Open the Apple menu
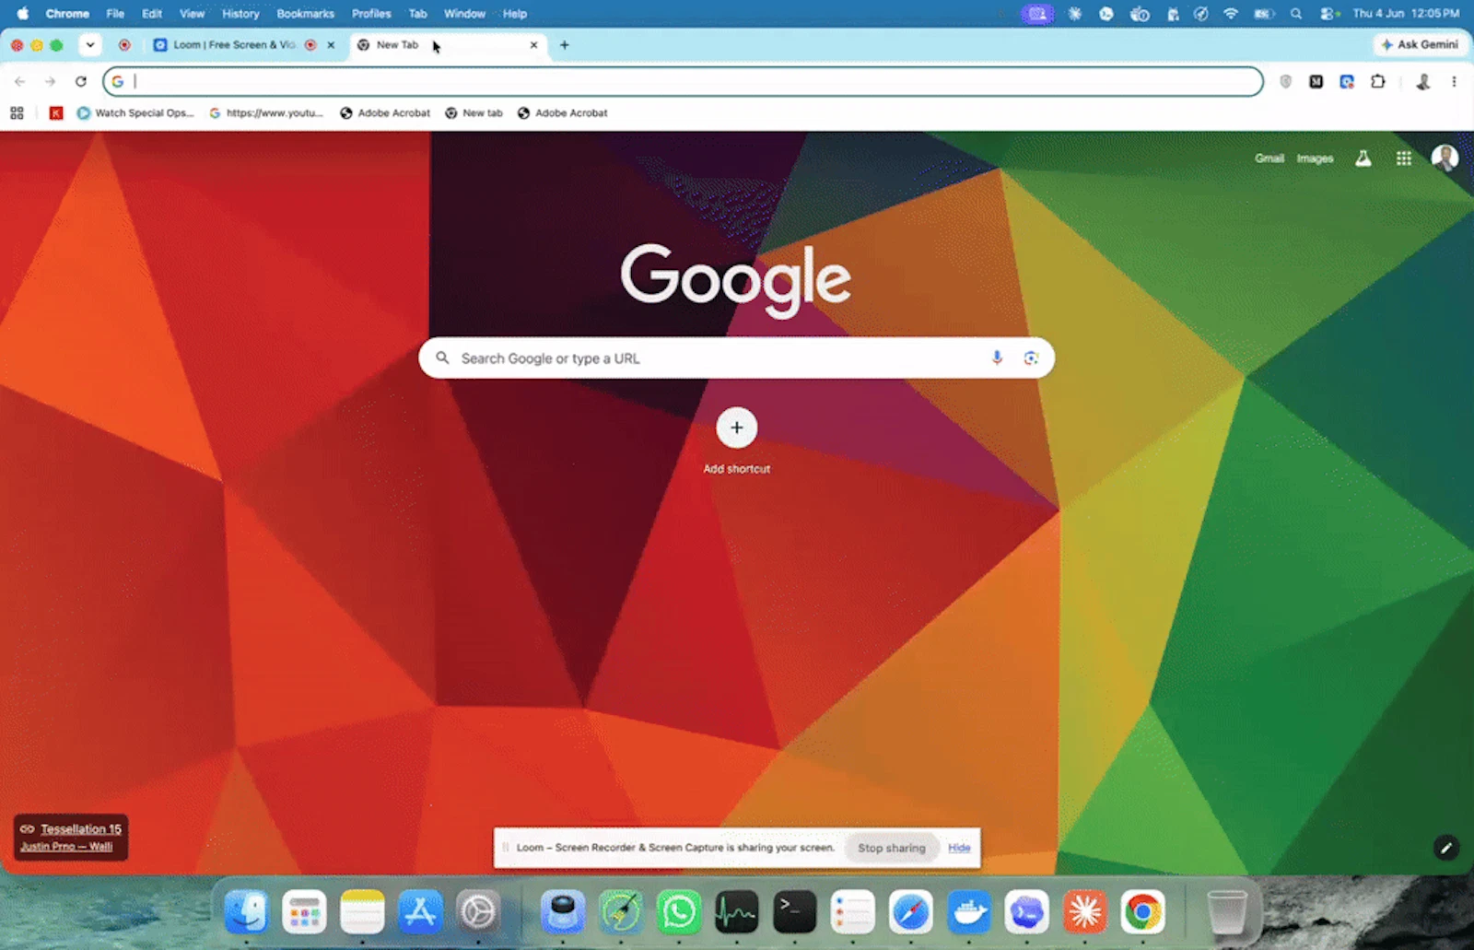 click(22, 14)
